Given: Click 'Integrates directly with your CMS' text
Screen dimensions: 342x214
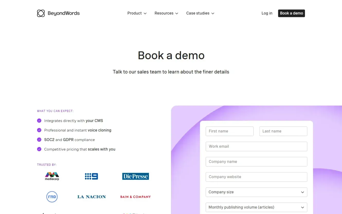Looking at the screenshot, I should 74,121.
